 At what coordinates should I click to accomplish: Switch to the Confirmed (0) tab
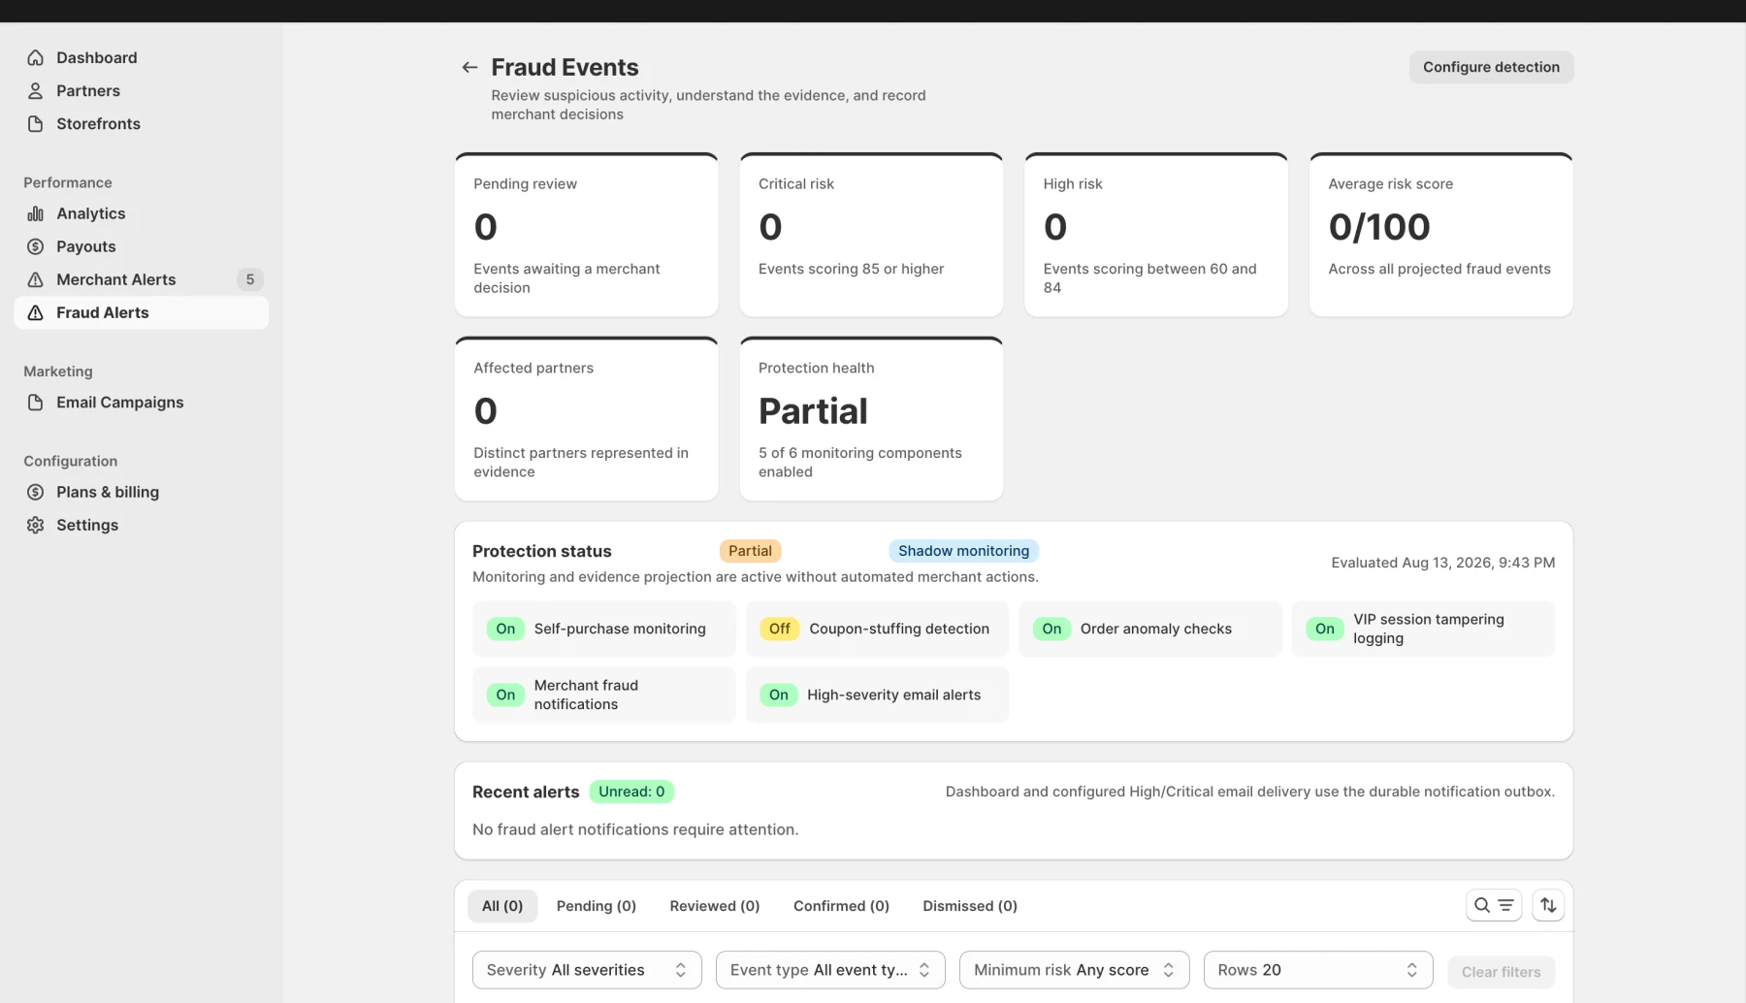click(x=841, y=906)
